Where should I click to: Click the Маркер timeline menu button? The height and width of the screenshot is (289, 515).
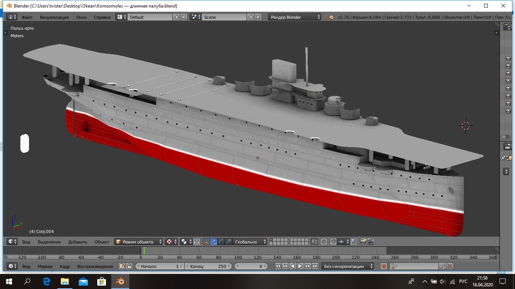(45, 266)
